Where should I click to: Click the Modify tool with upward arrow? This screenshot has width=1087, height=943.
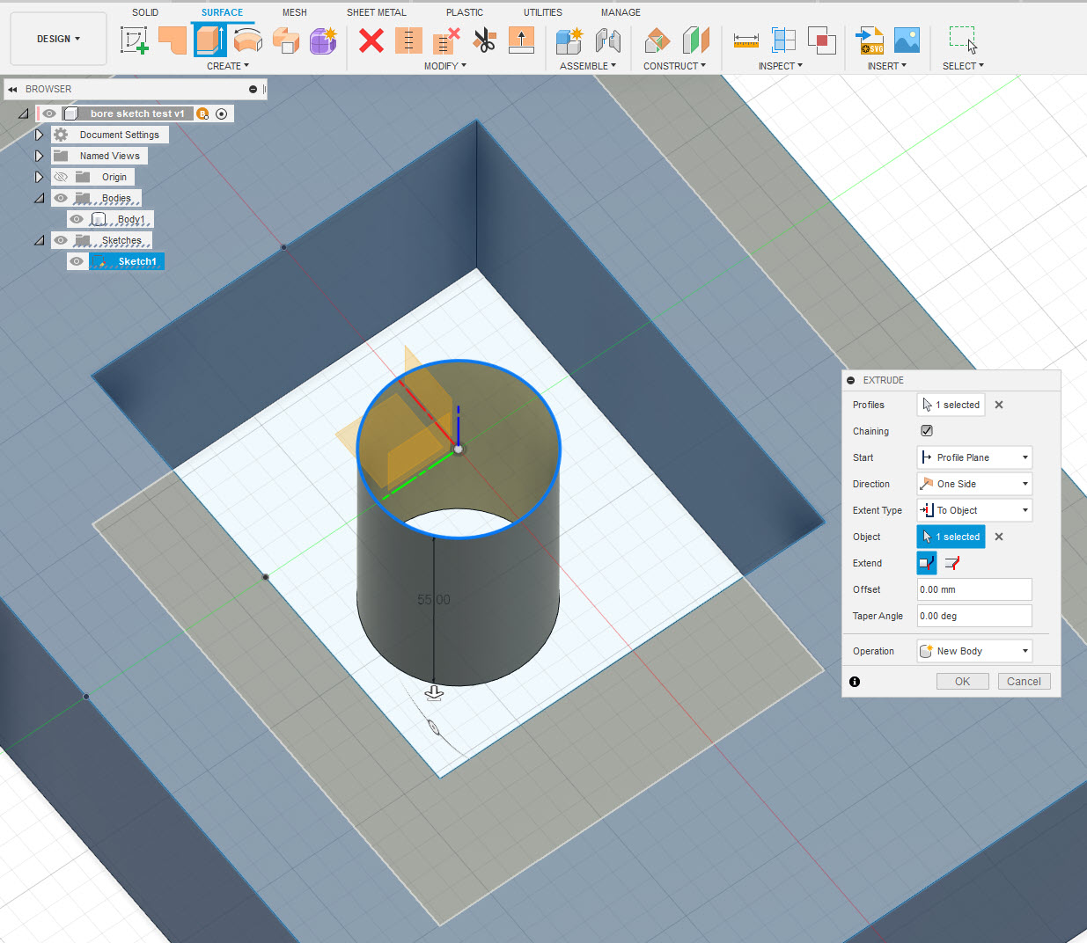521,40
